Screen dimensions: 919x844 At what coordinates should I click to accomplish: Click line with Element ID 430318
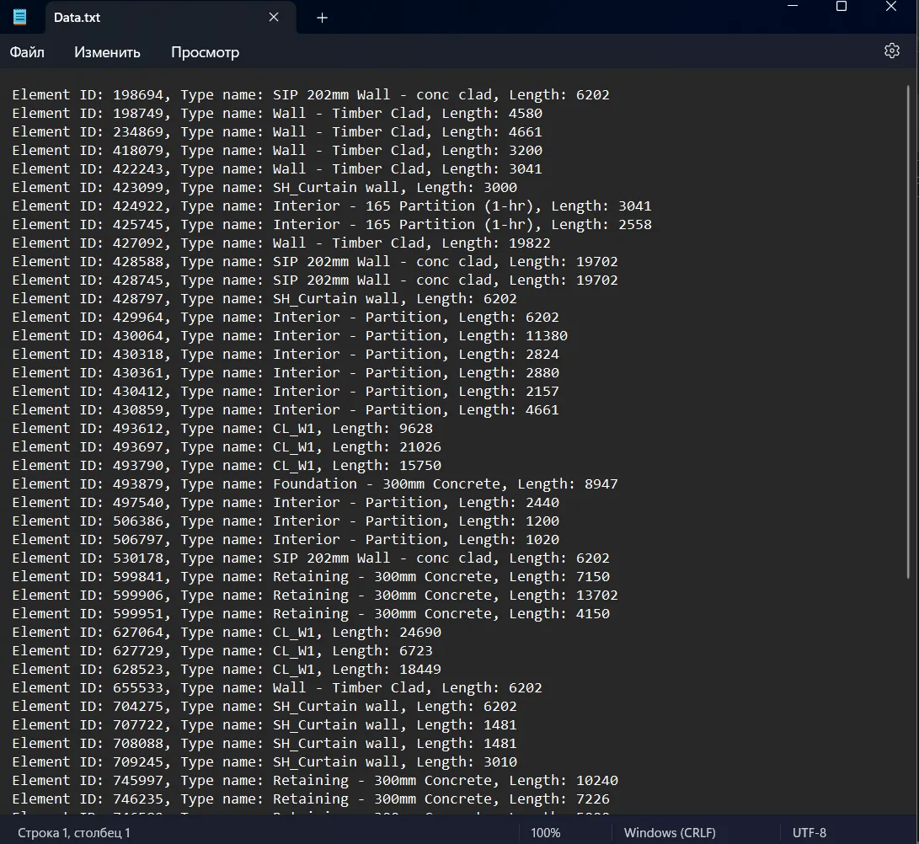pos(286,355)
